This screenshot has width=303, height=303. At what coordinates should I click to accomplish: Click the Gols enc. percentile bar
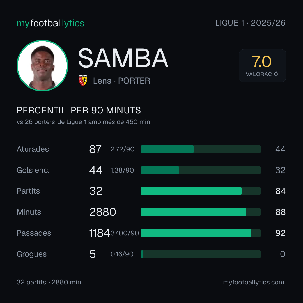(x=201, y=170)
